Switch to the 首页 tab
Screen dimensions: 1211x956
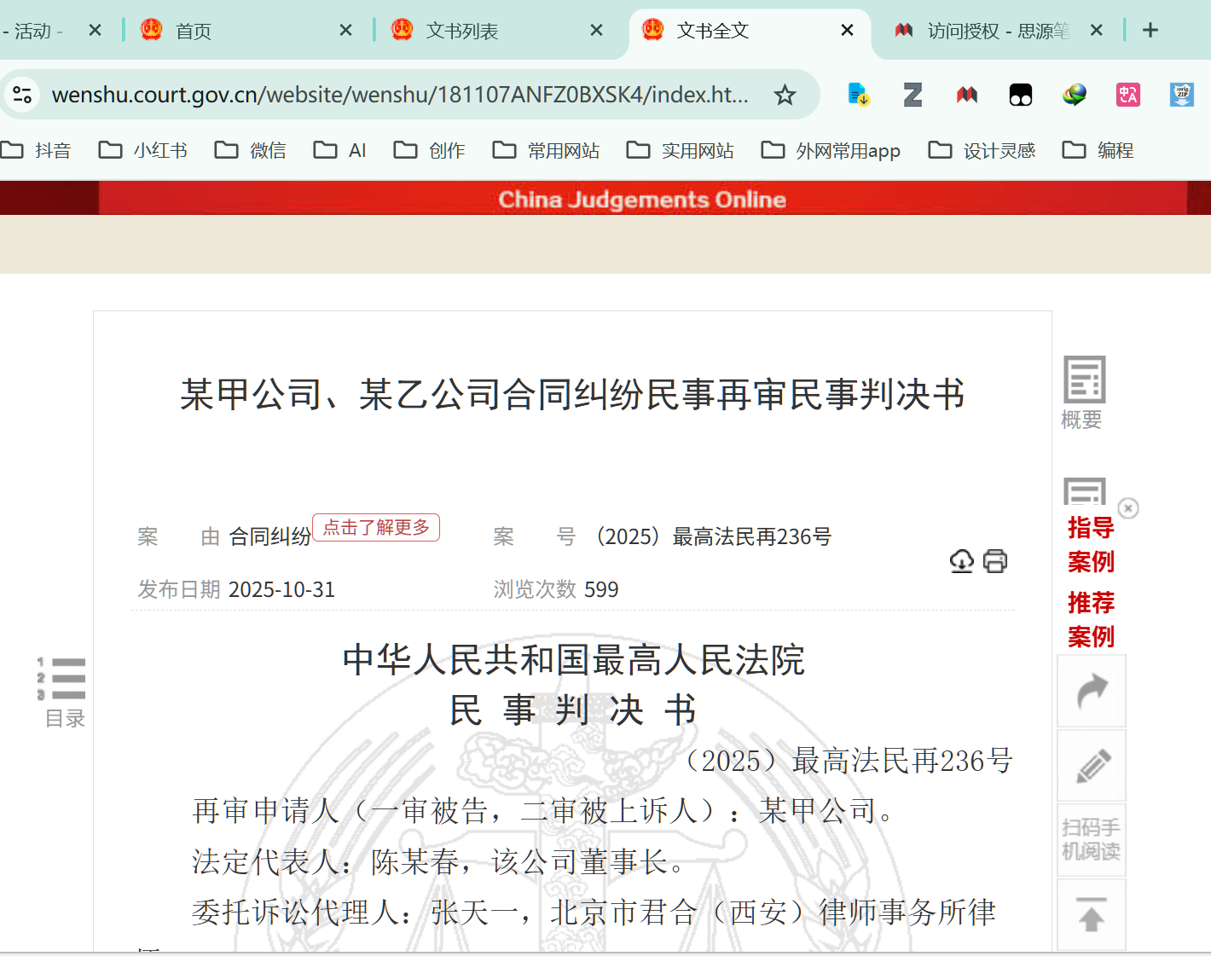[194, 32]
